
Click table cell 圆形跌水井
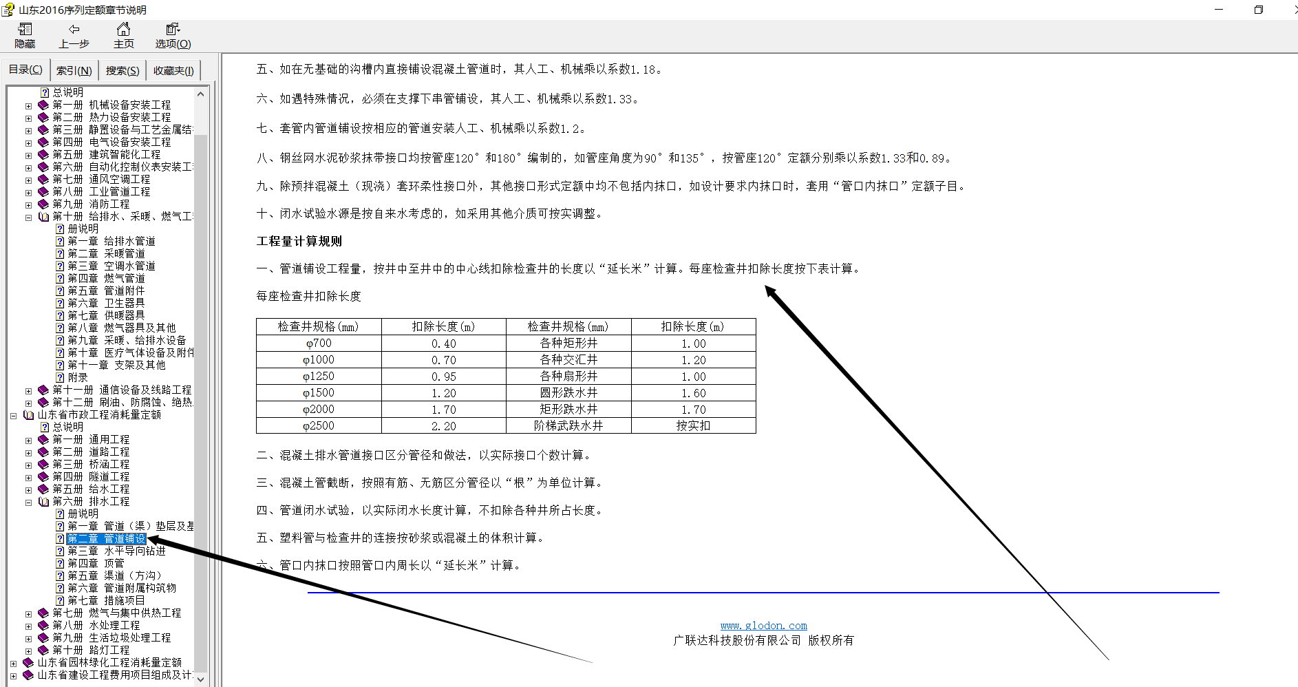tap(568, 393)
